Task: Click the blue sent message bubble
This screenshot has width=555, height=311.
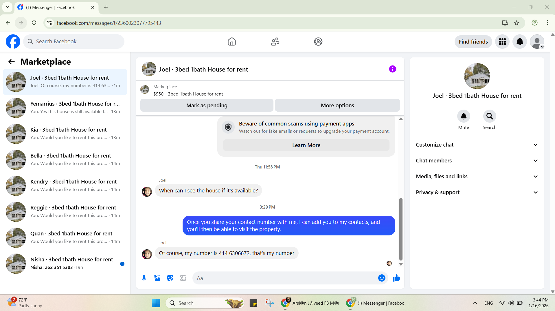Action: pyautogui.click(x=289, y=226)
